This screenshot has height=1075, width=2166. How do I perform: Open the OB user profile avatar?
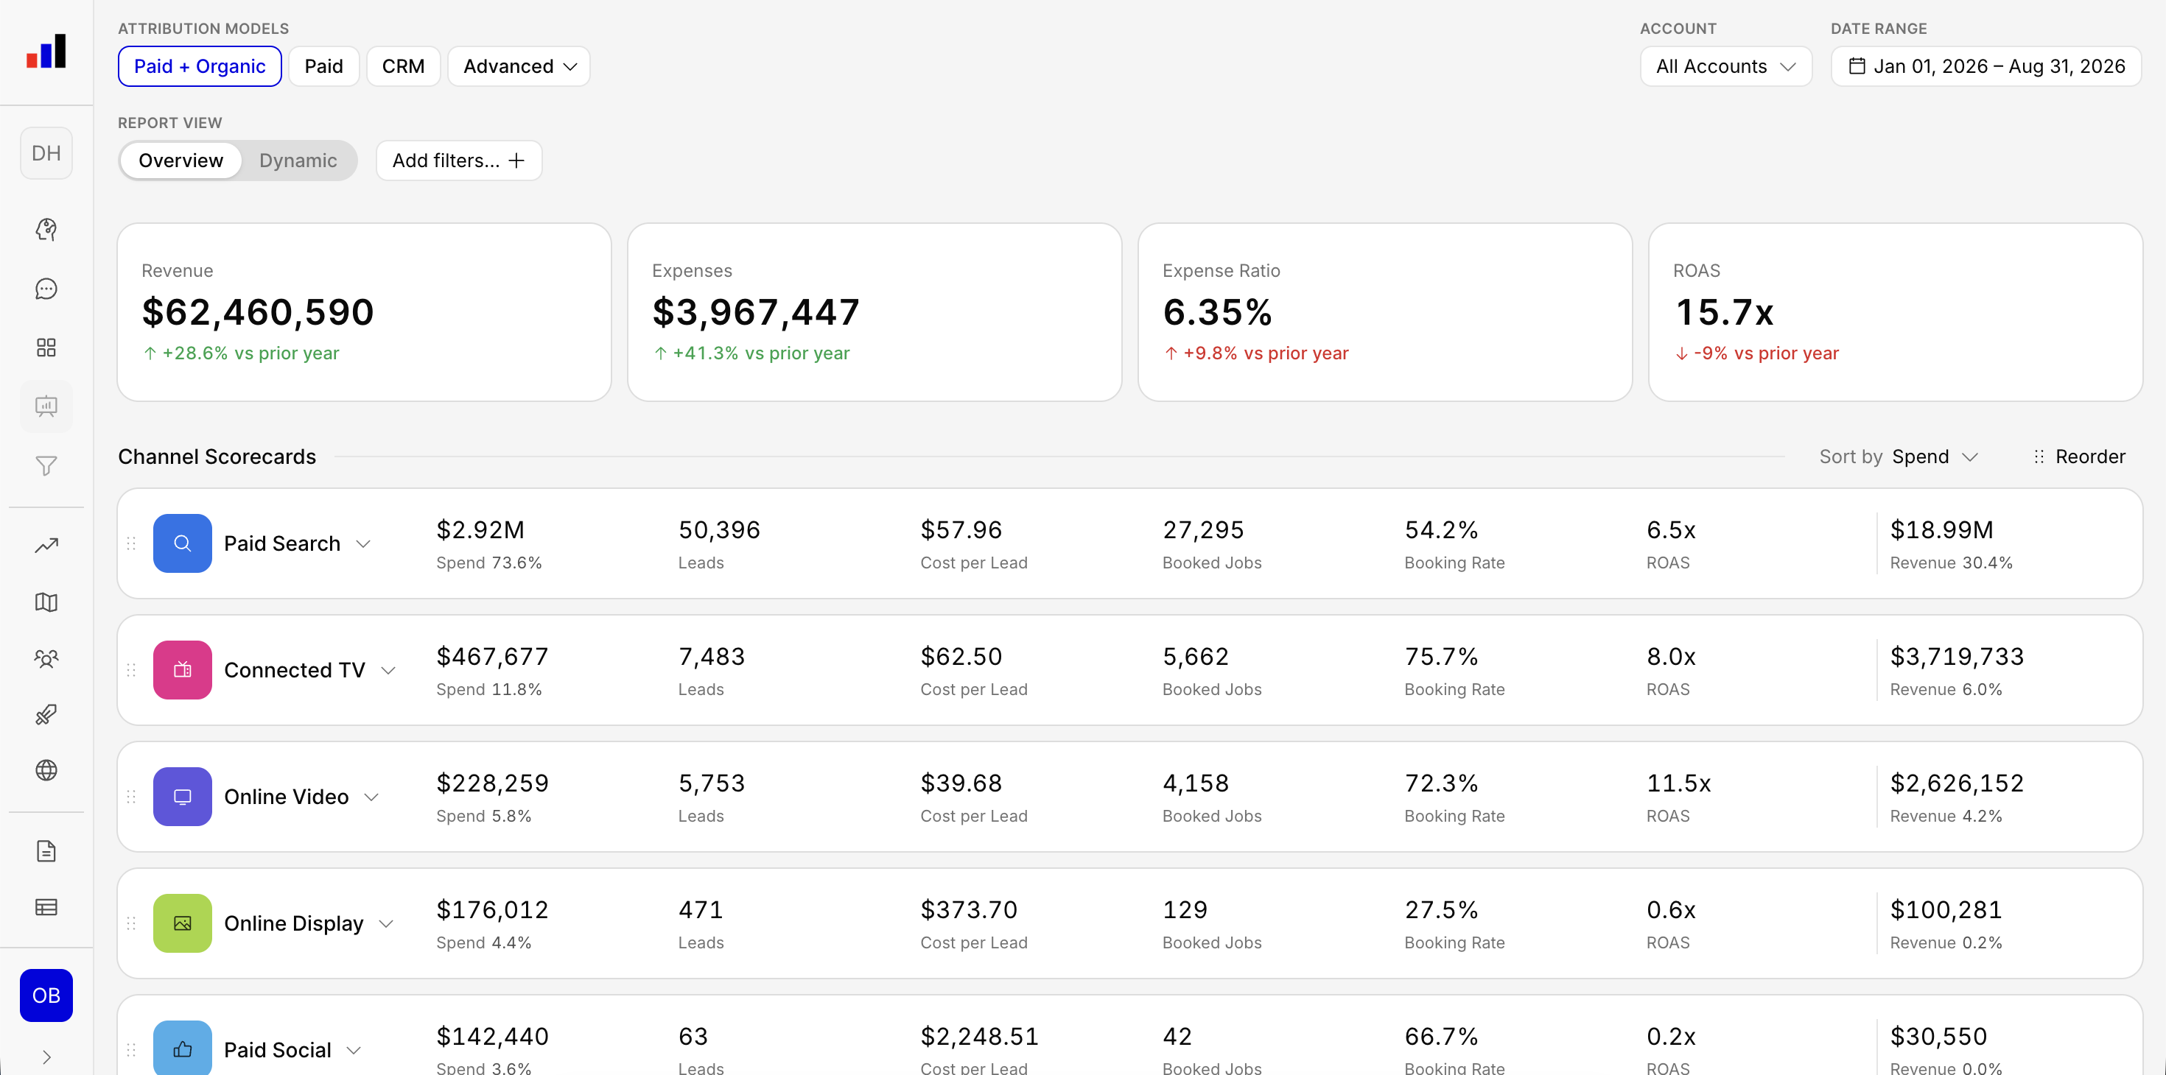point(46,995)
